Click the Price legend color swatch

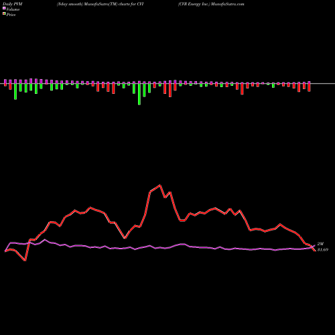pyautogui.click(x=4, y=14)
